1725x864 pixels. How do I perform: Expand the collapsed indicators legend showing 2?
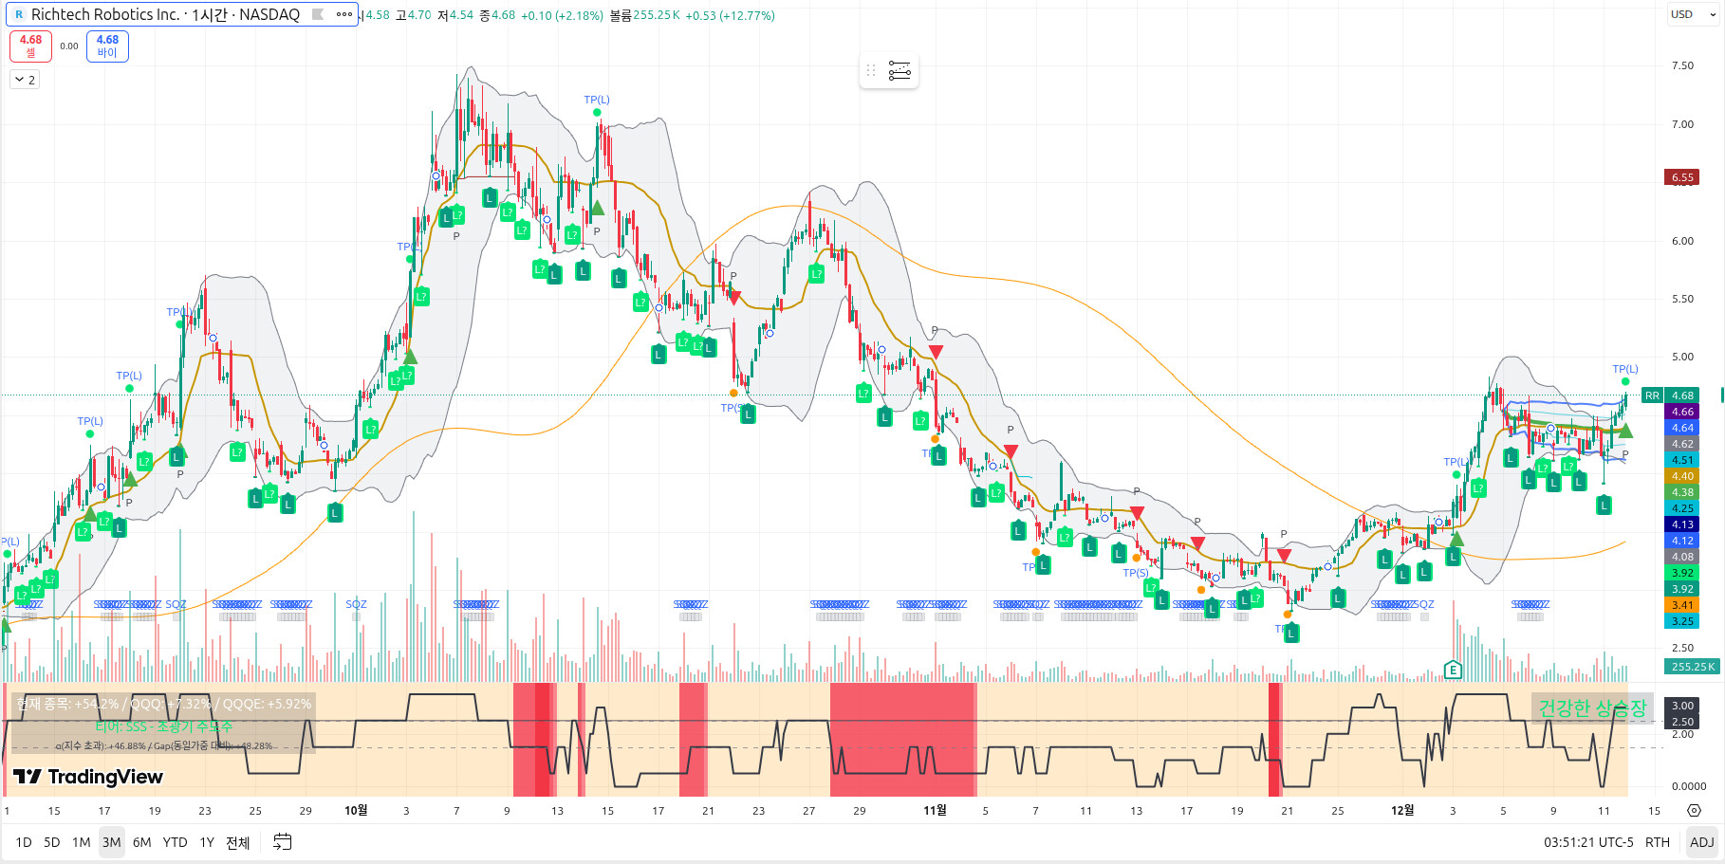click(x=25, y=80)
